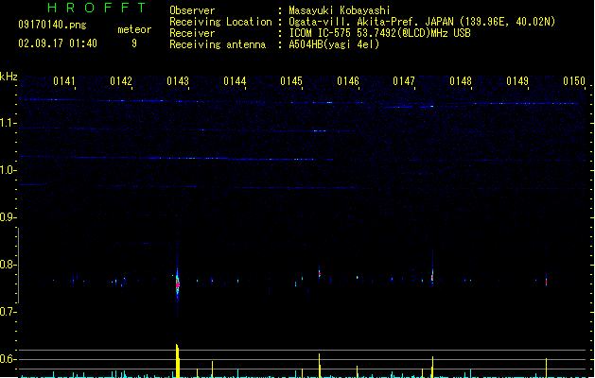595x378 pixels.
Task: Click the Receiving Location label
Action: (220, 22)
